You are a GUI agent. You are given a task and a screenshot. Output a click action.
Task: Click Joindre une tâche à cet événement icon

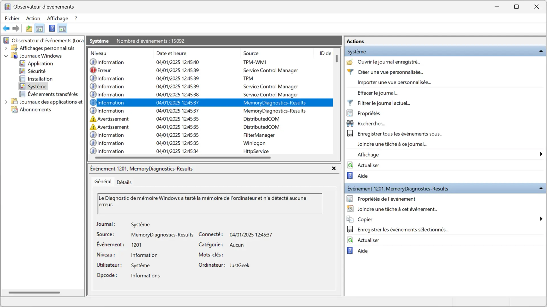pyautogui.click(x=350, y=209)
